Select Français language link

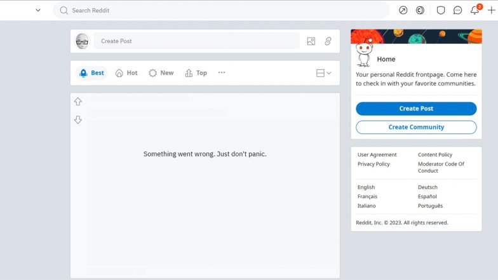[x=367, y=197]
